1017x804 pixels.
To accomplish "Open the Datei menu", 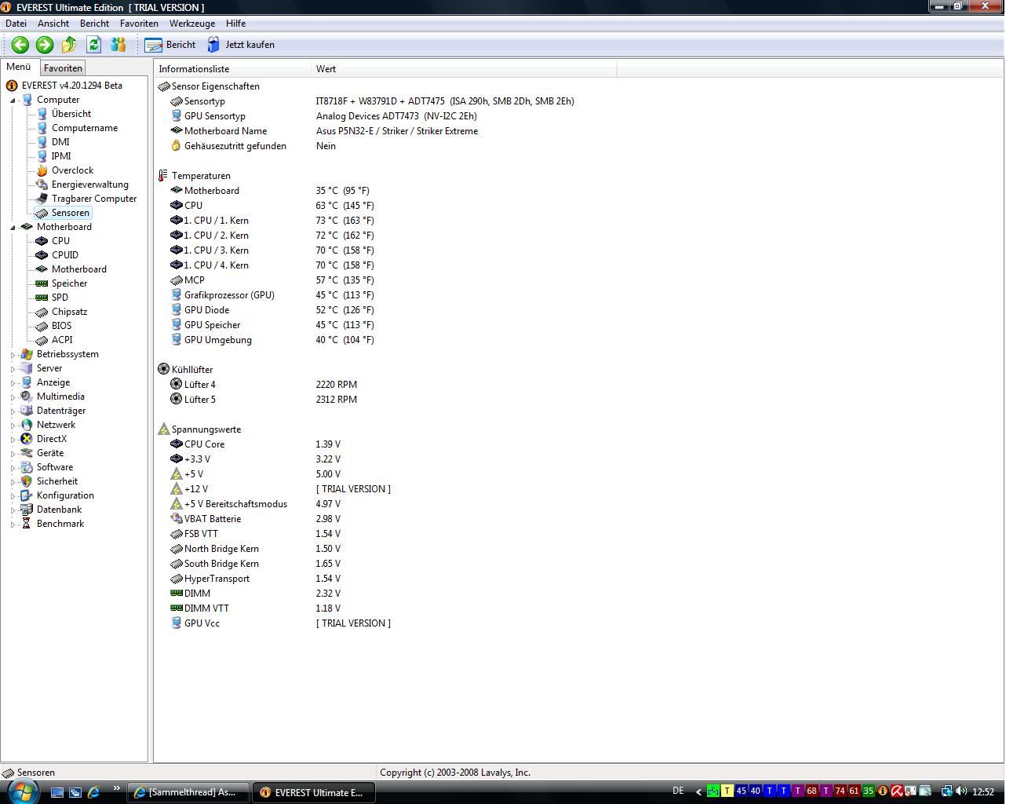I will coord(16,24).
